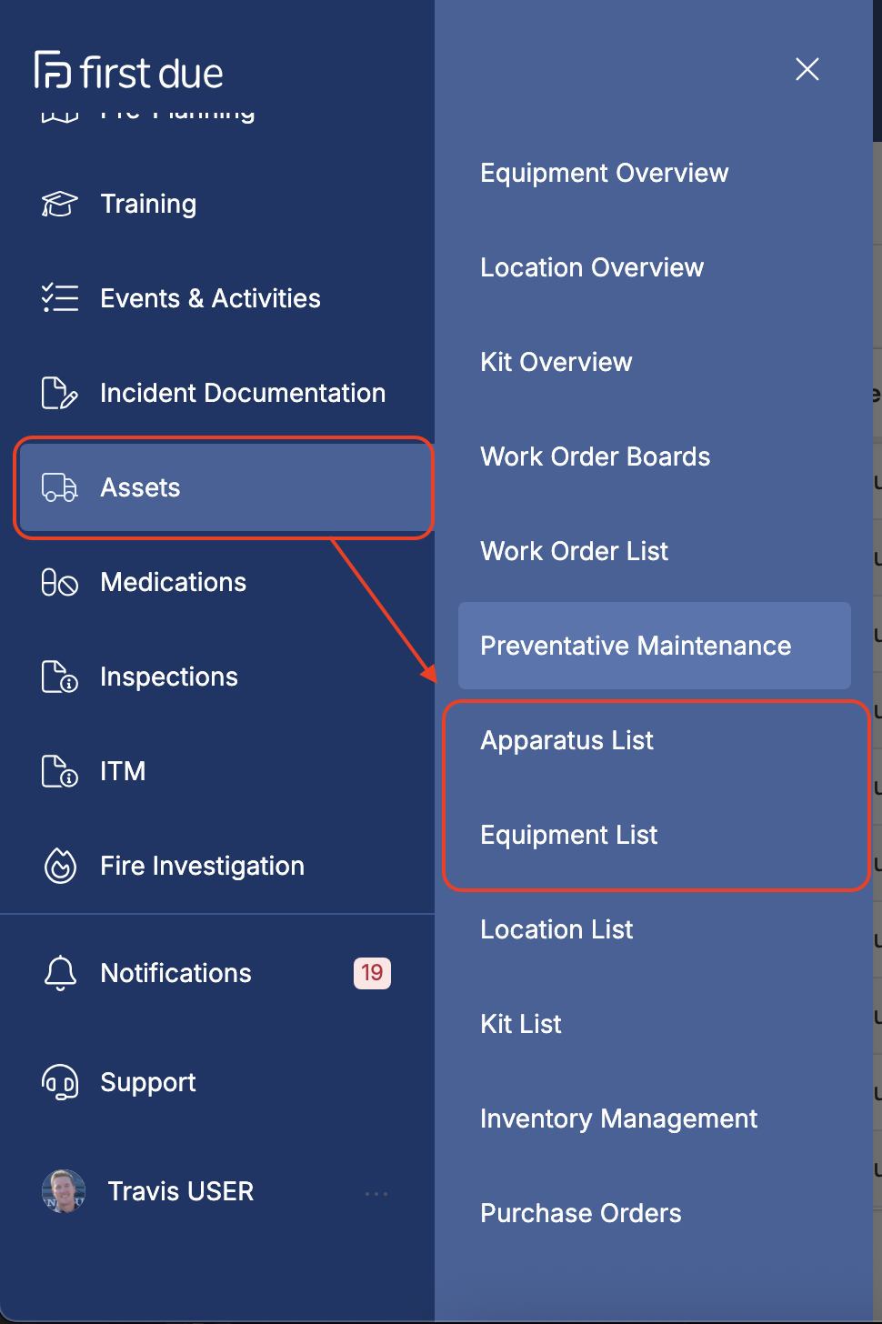
Task: Open the ITM section in sidebar
Action: point(123,771)
